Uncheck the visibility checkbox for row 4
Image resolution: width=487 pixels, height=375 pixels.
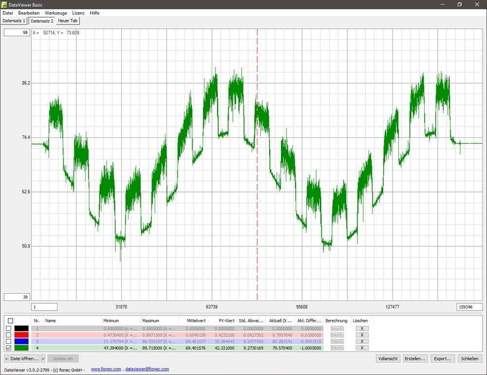10,348
